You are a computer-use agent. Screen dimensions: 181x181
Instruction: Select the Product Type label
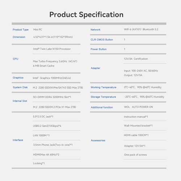coord(21,30)
